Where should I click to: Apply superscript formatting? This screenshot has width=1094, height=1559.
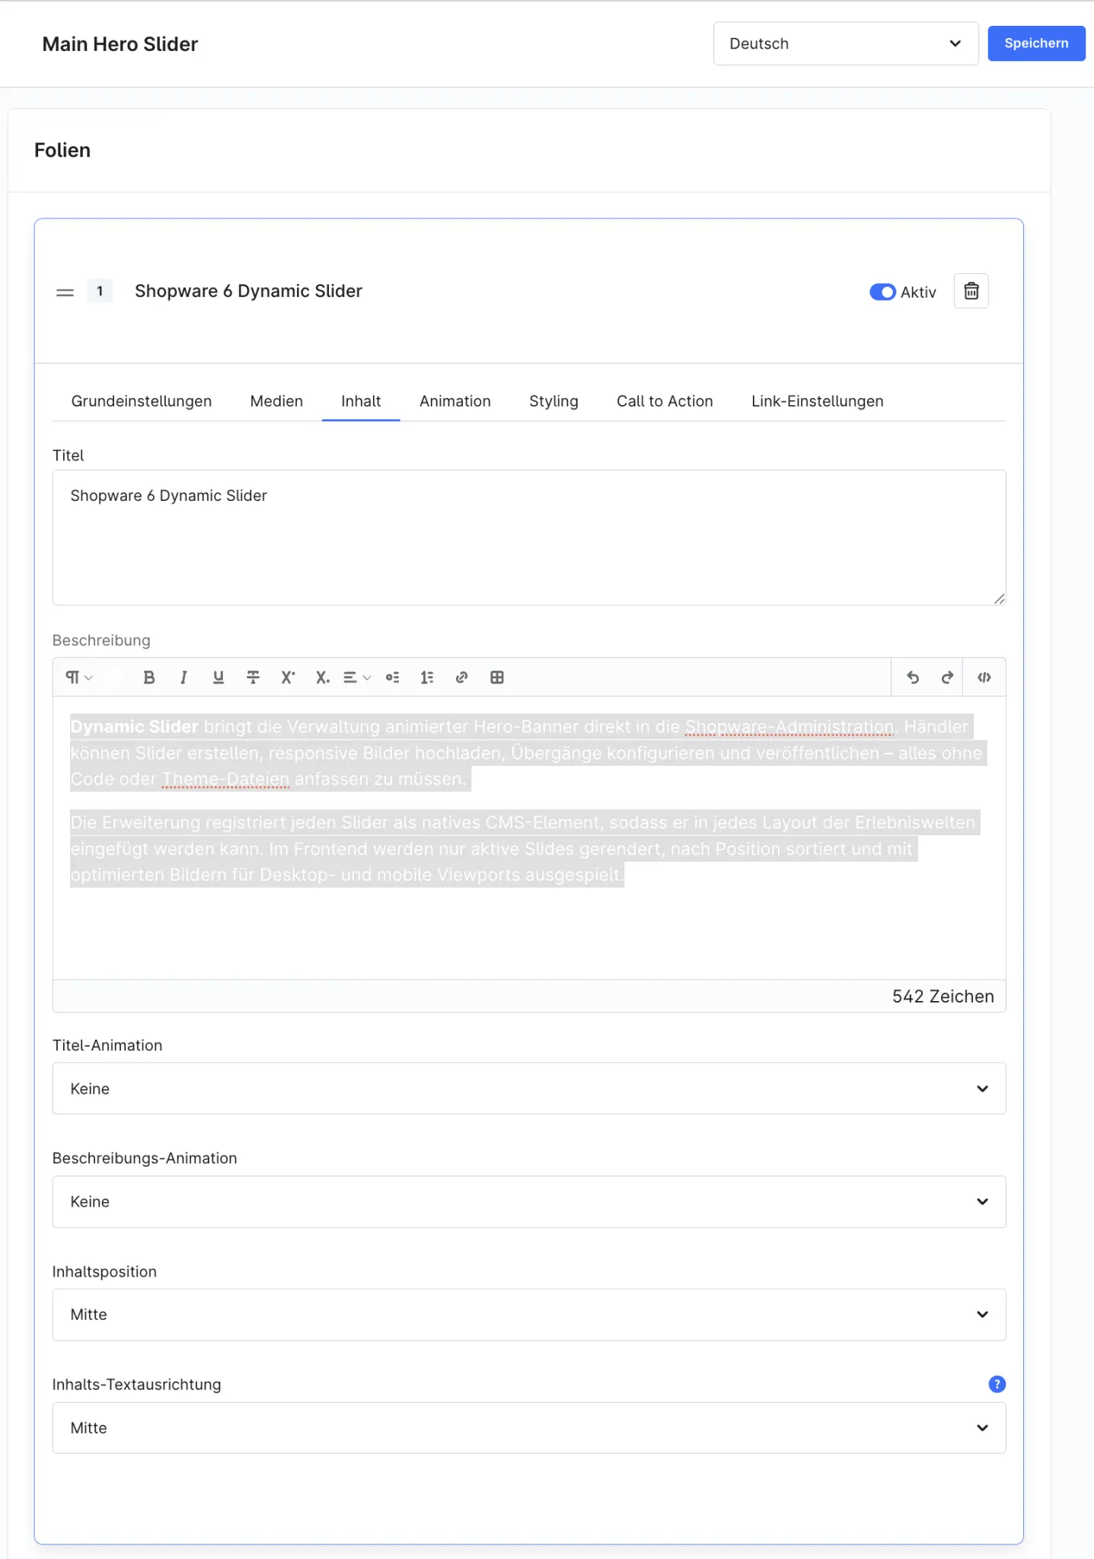pyautogui.click(x=288, y=677)
